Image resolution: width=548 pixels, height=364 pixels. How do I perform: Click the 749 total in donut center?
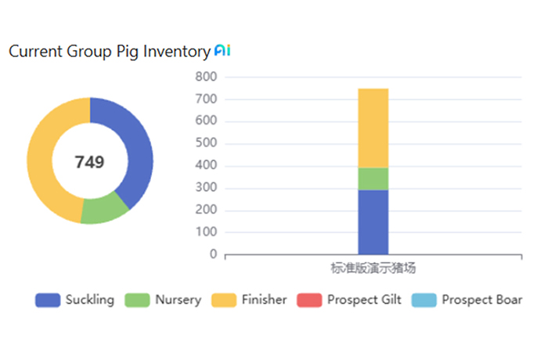click(x=89, y=162)
